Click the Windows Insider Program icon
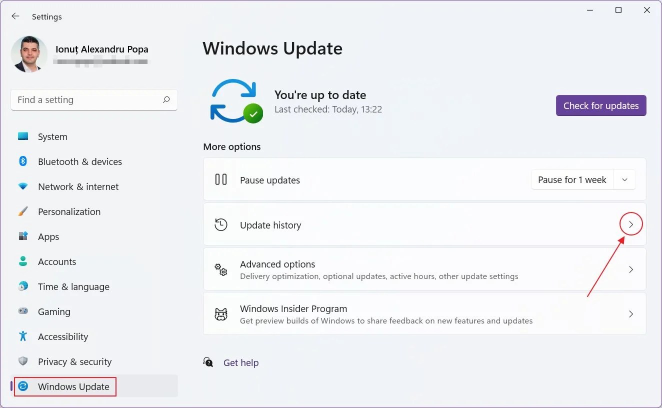 [220, 313]
